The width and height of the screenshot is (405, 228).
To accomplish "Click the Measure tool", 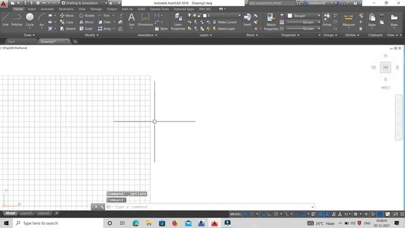I will [x=349, y=20].
